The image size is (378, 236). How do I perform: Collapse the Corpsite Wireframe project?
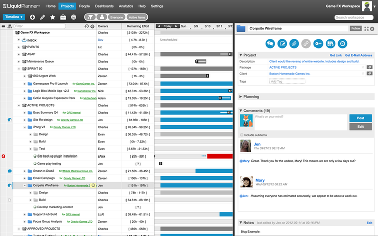(x=24, y=185)
